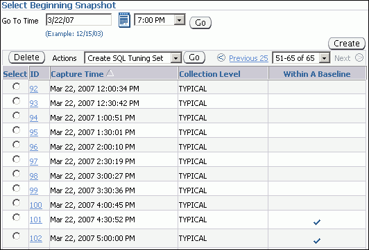
Task: Open the 51-65 of 65 range dropdown
Action: [x=325, y=58]
